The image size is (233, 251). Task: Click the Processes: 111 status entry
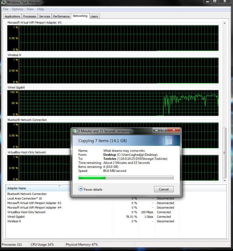(12, 244)
